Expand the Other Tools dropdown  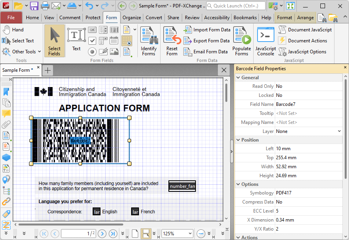point(39,52)
